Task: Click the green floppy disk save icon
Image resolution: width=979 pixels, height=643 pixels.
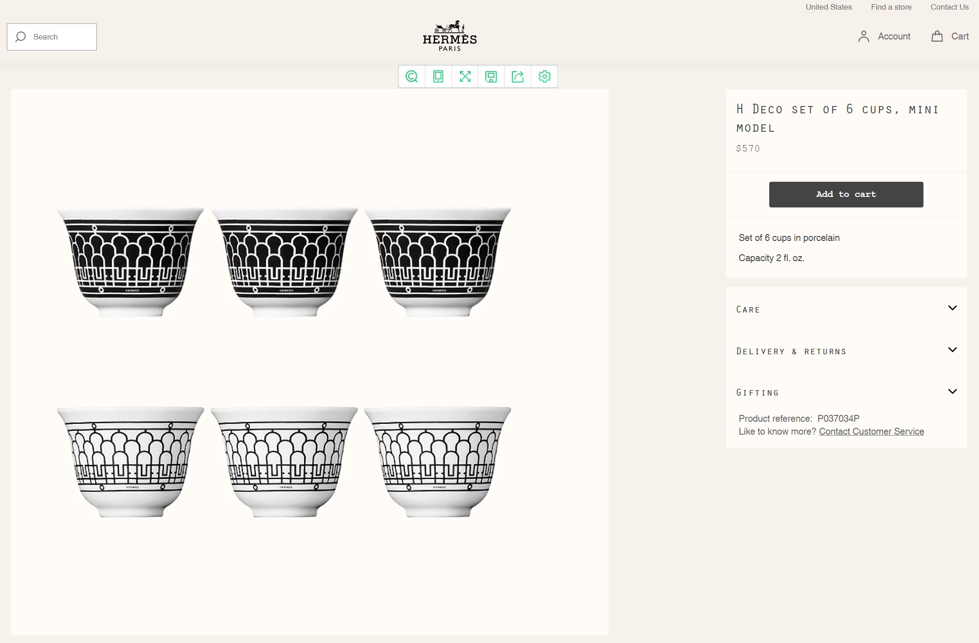Action: [x=491, y=77]
